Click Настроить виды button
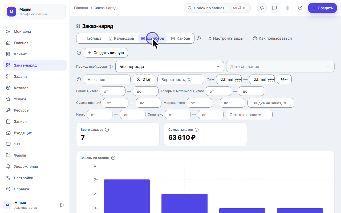341x213 pixels. (225, 38)
